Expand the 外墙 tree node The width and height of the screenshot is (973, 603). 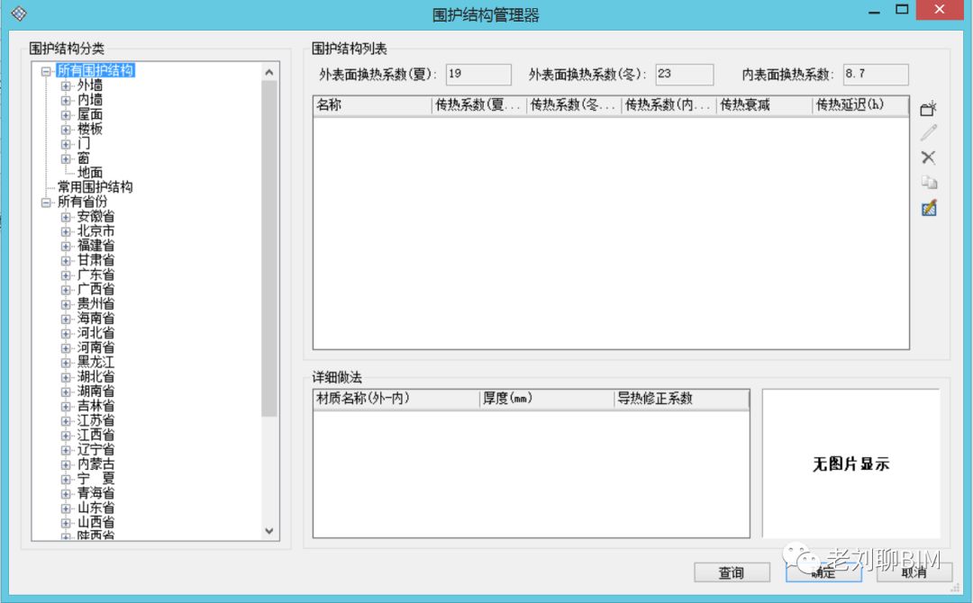[66, 85]
